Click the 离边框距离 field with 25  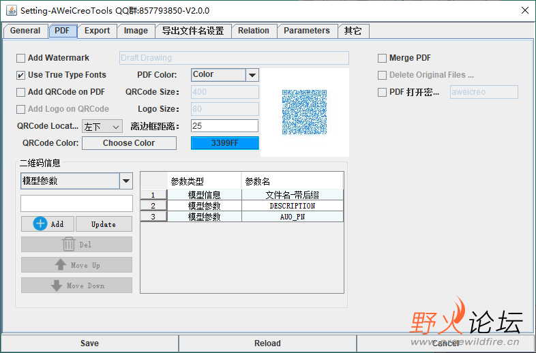pos(225,126)
